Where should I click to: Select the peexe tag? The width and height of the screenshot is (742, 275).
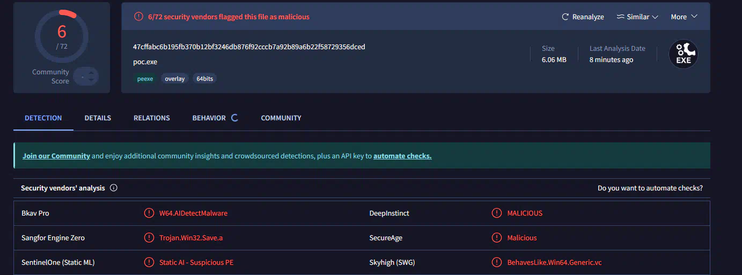tap(144, 79)
